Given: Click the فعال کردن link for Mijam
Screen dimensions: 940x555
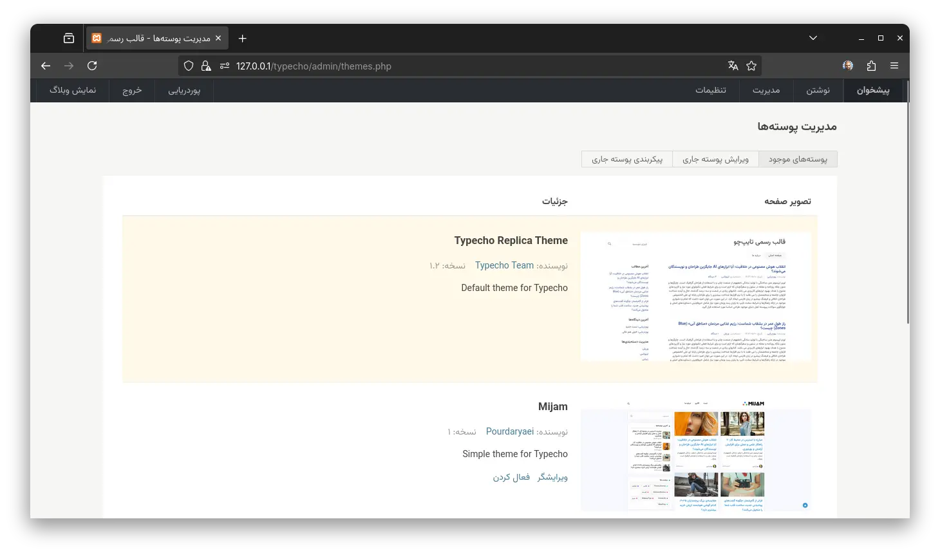Looking at the screenshot, I should click(511, 477).
